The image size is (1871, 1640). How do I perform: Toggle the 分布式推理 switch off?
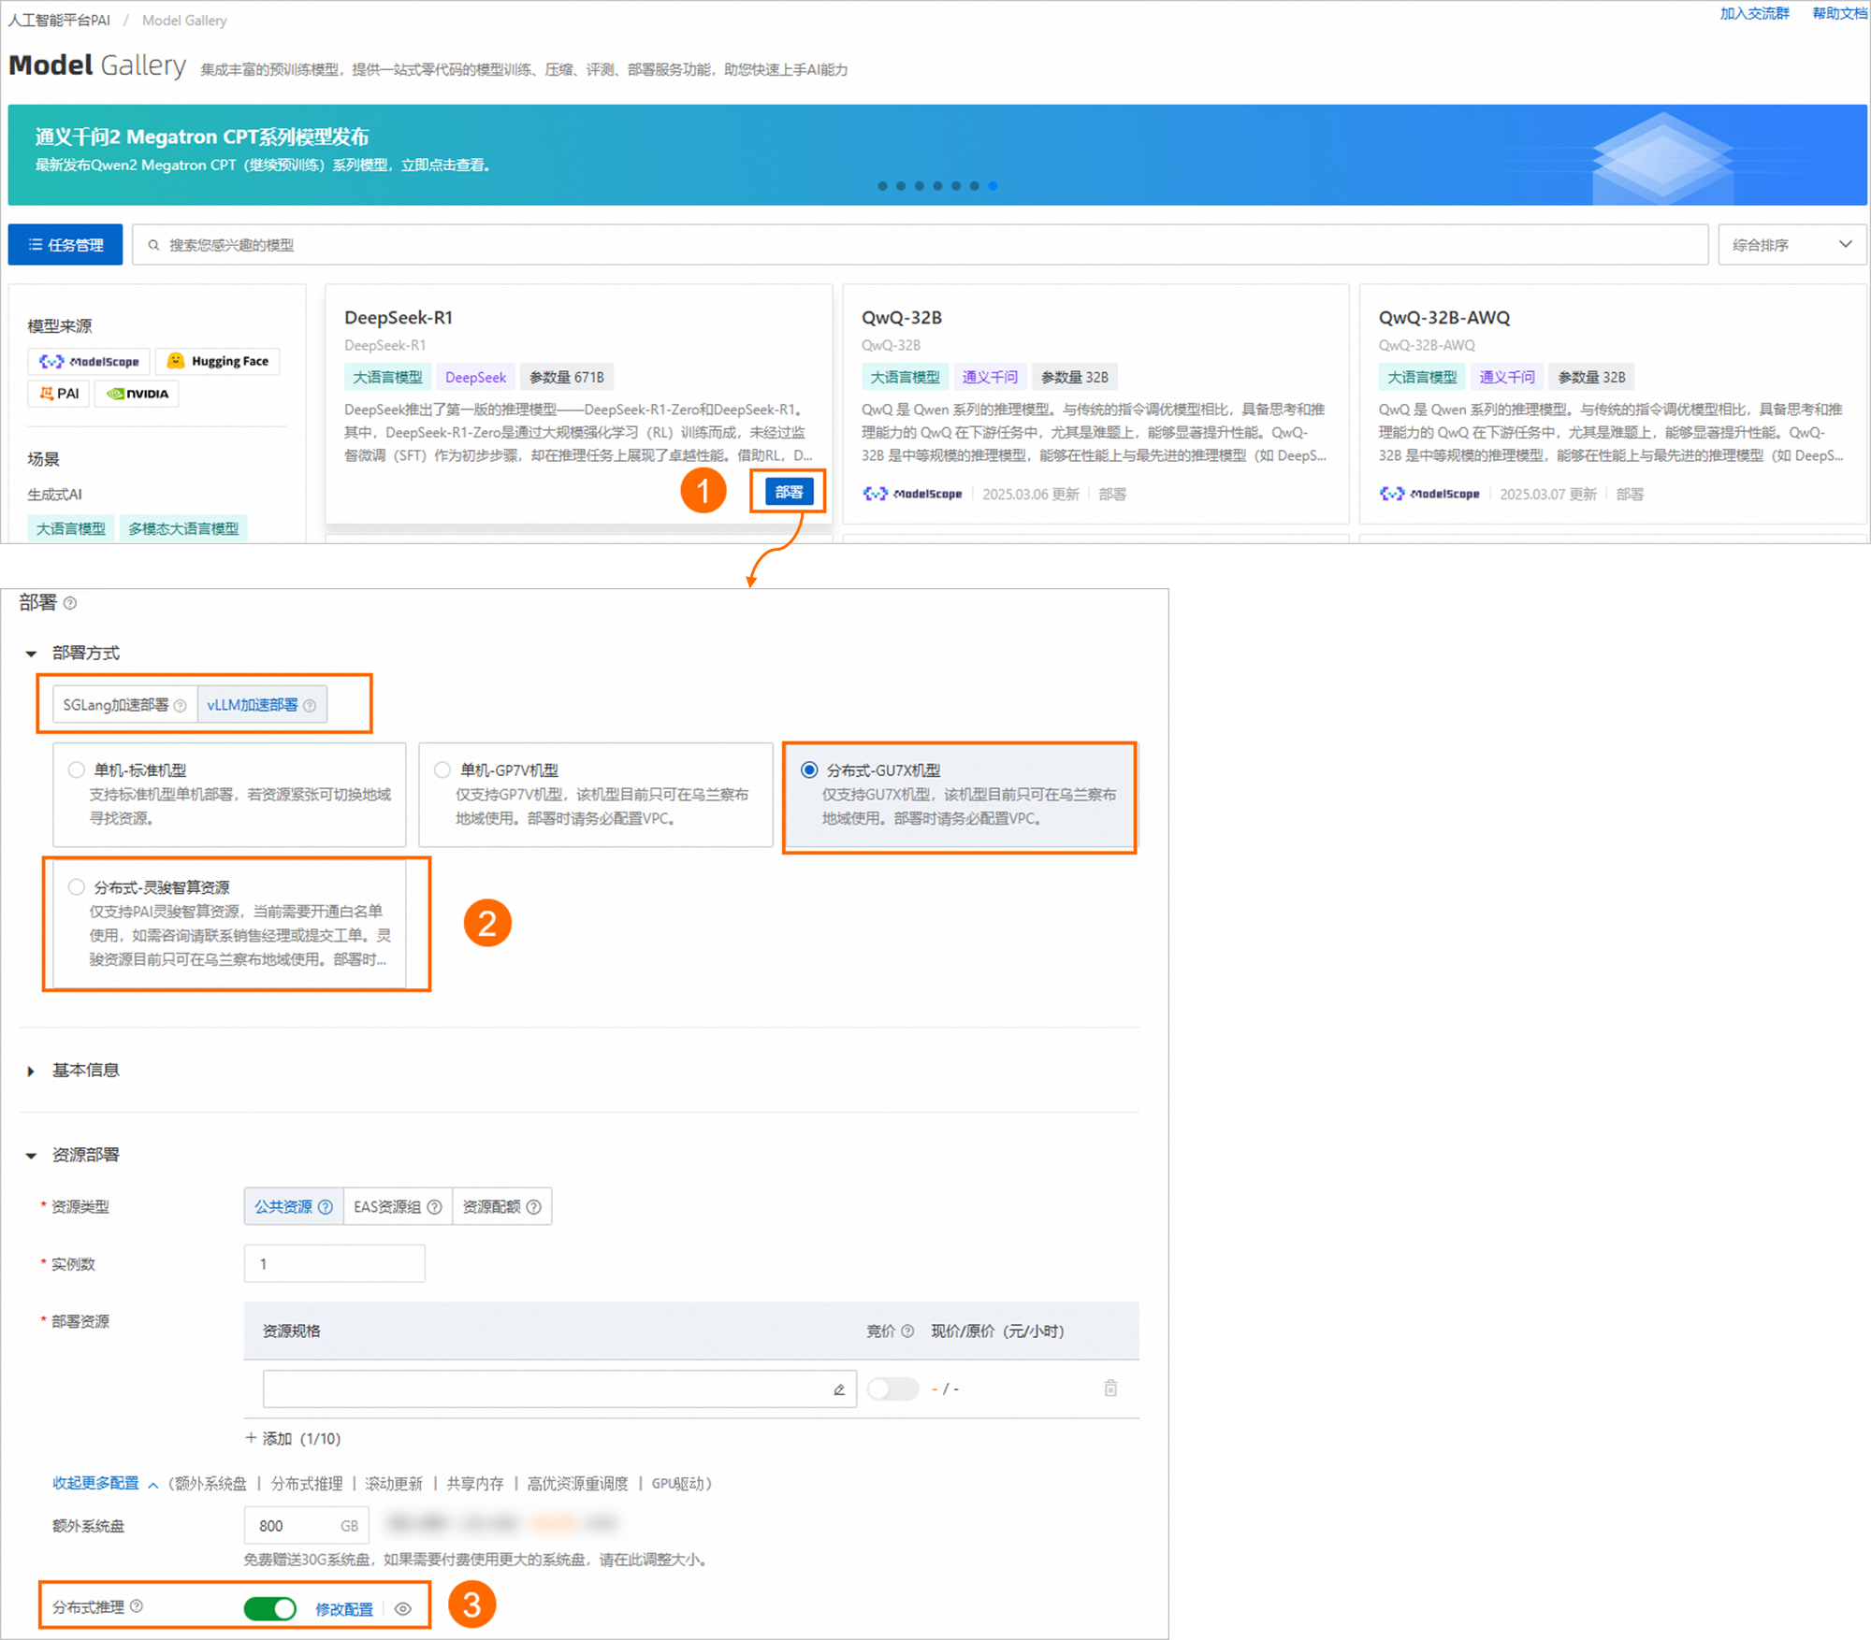point(270,1608)
